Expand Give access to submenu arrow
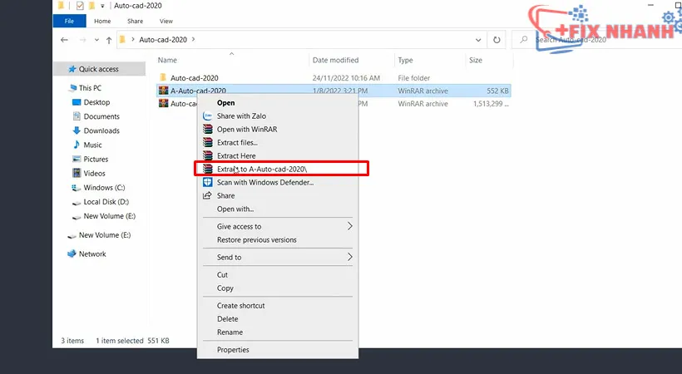Screen dimensions: 682x374 click(x=349, y=226)
